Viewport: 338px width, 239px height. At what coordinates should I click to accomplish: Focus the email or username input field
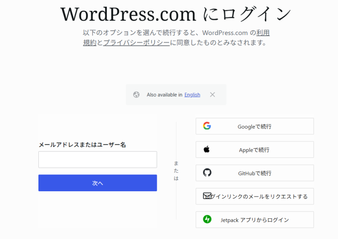pyautogui.click(x=98, y=160)
